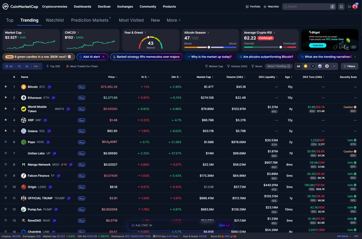Click the widgets grid icon beside search

pyautogui.click(x=341, y=7)
